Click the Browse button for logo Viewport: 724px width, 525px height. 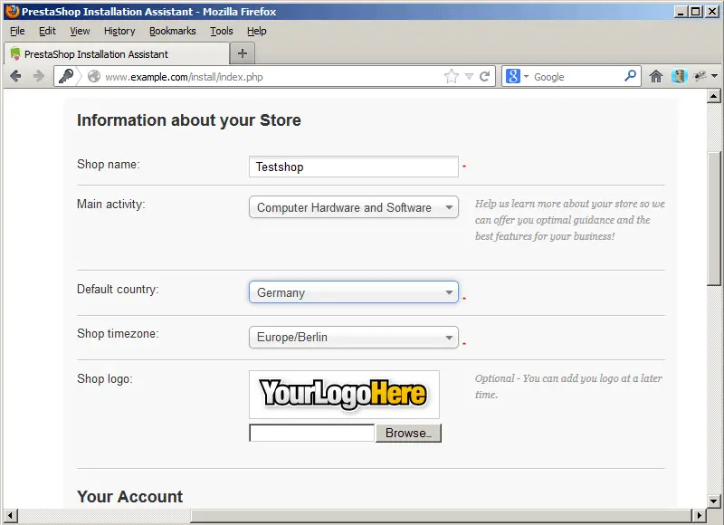[409, 433]
